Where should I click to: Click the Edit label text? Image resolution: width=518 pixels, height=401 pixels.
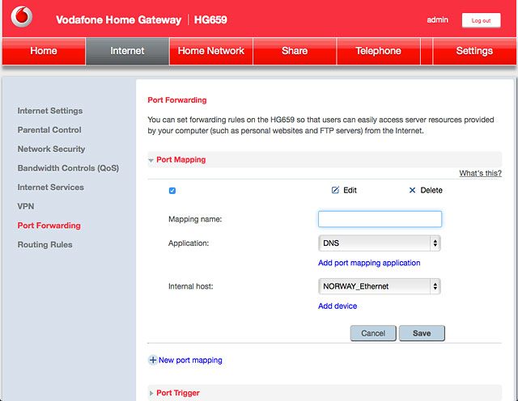(350, 191)
